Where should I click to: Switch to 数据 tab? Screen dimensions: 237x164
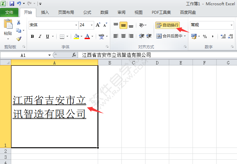104,12
